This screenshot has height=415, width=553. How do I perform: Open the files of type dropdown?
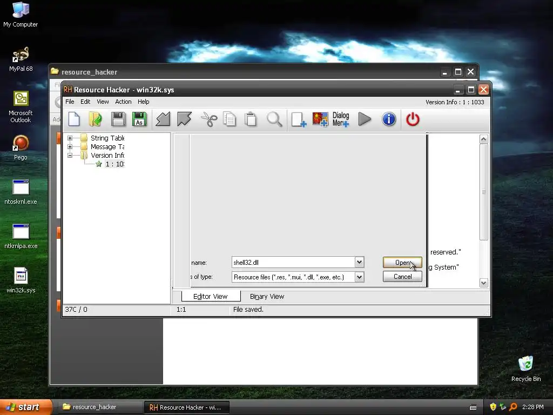tap(359, 277)
